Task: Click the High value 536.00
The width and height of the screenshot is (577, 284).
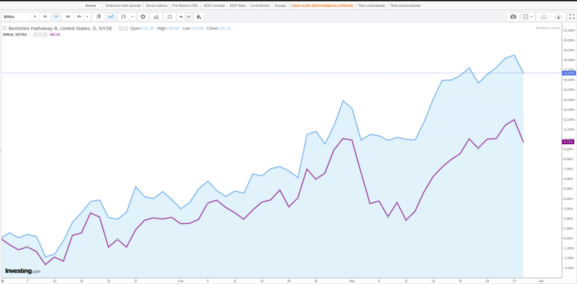Action: (x=173, y=28)
